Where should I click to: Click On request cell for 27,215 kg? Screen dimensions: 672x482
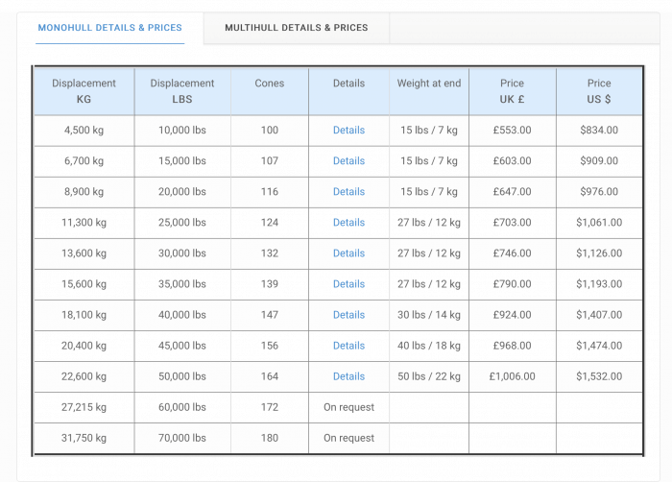348,407
